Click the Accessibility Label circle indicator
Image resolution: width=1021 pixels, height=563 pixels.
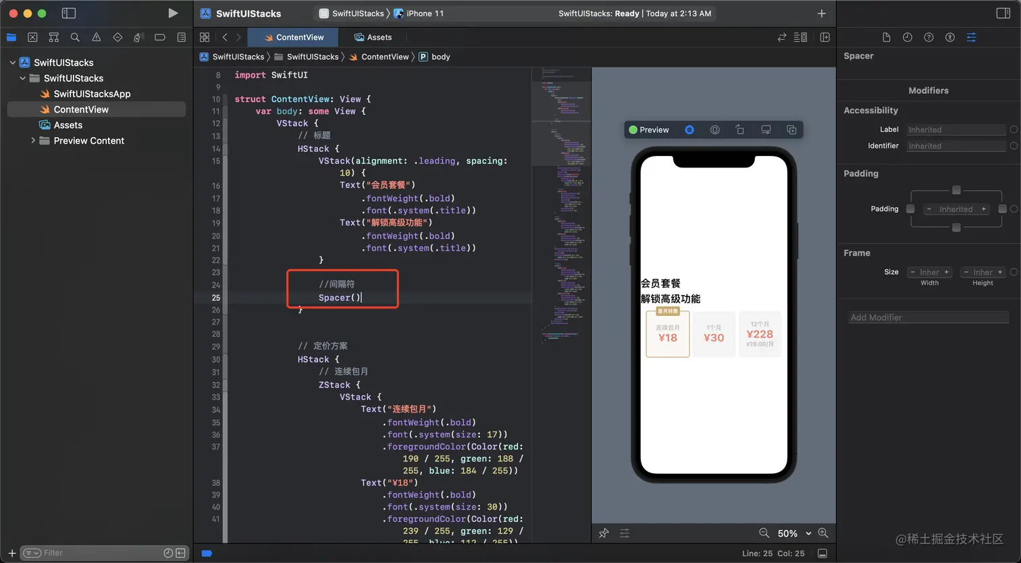pyautogui.click(x=1014, y=130)
